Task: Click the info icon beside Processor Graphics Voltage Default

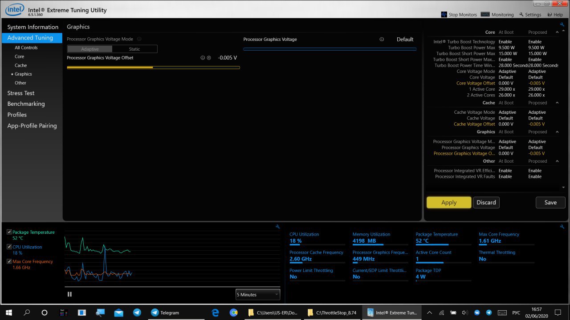Action: [x=382, y=39]
